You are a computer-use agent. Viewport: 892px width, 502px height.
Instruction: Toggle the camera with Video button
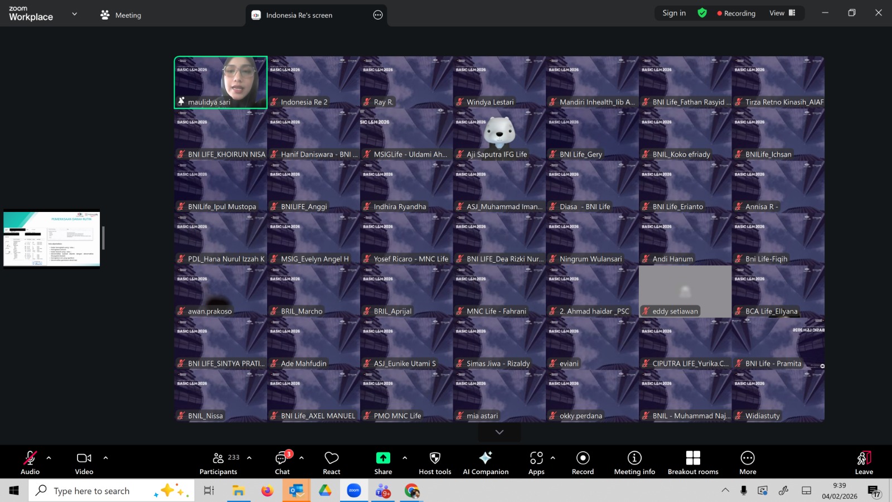click(x=84, y=462)
